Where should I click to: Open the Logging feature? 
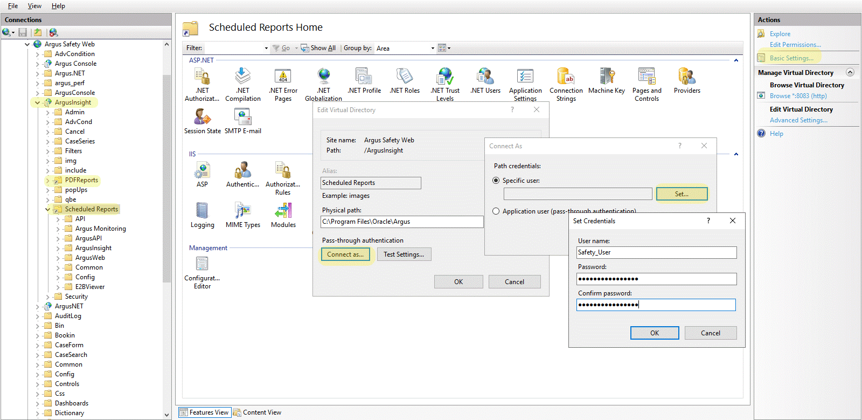[x=203, y=215]
